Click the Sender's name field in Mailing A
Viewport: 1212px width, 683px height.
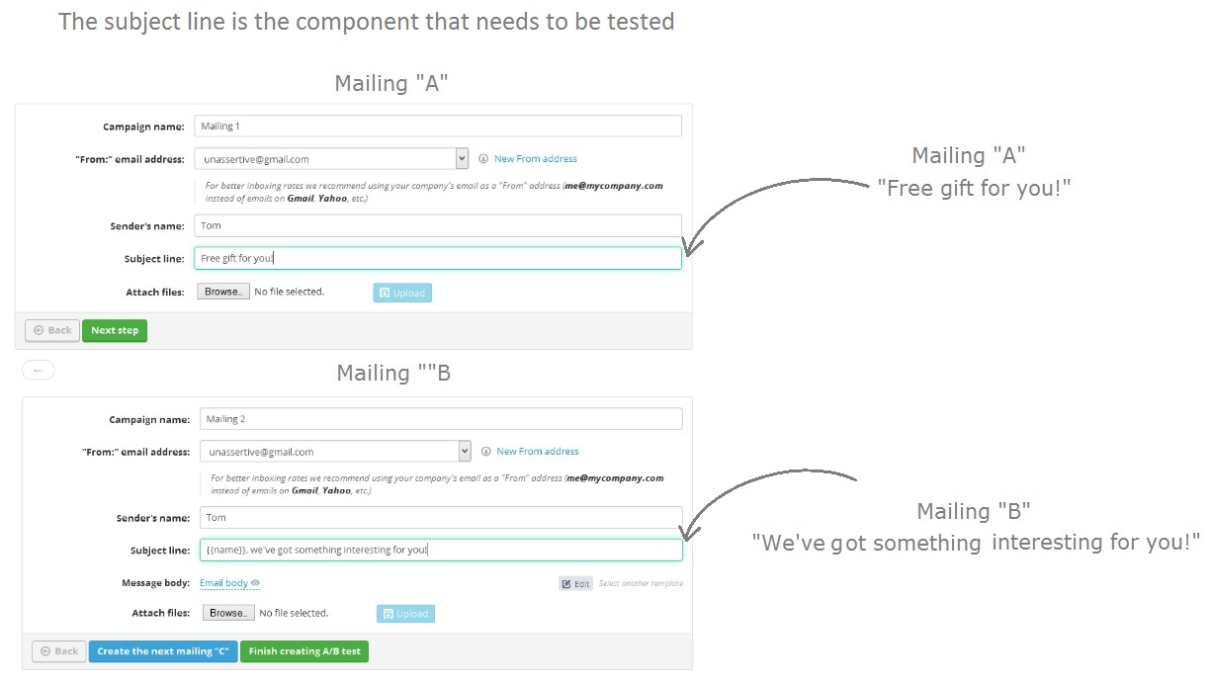(x=437, y=225)
